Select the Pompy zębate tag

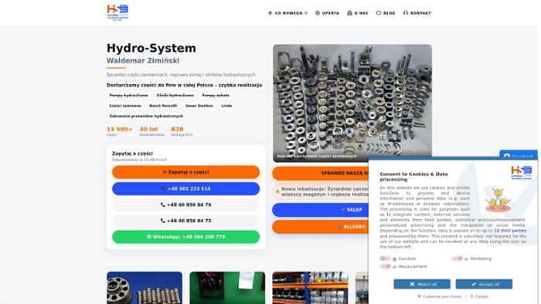(x=216, y=96)
